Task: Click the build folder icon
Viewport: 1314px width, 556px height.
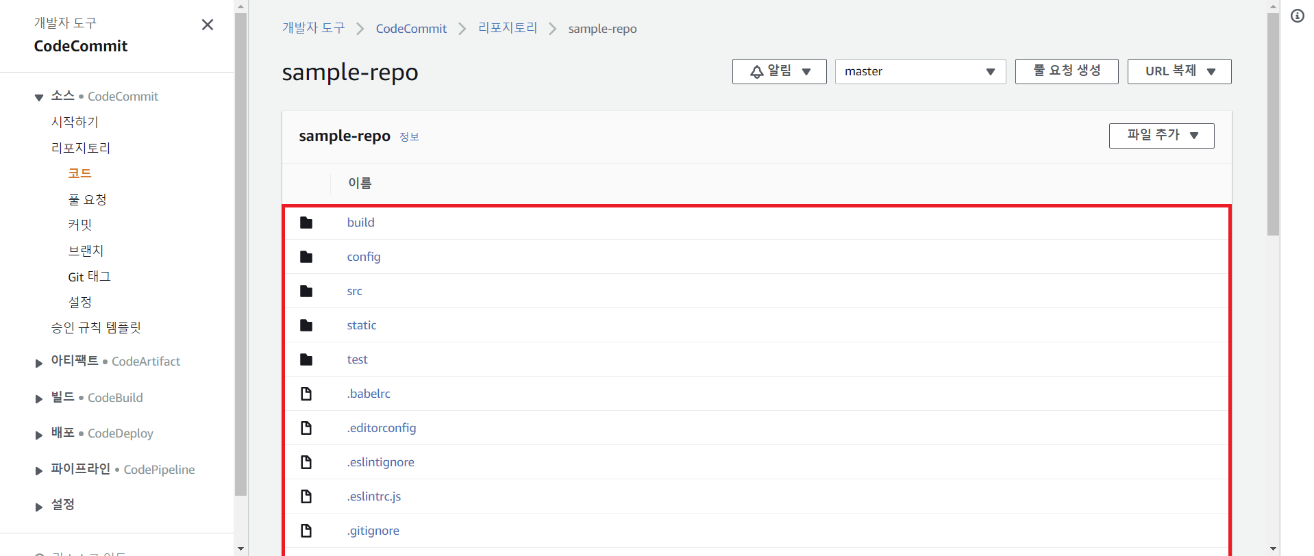Action: point(306,223)
